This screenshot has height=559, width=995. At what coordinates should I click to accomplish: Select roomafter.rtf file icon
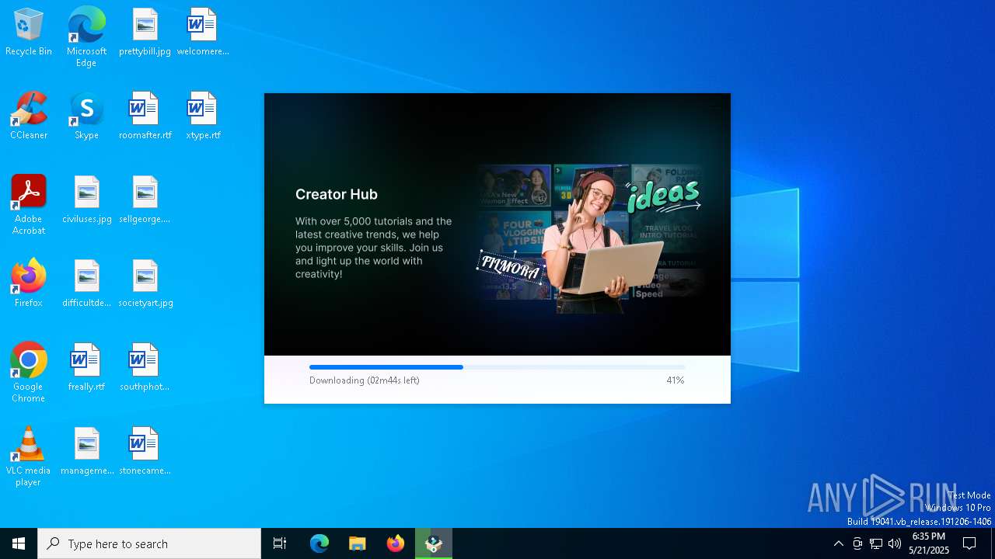click(145, 116)
